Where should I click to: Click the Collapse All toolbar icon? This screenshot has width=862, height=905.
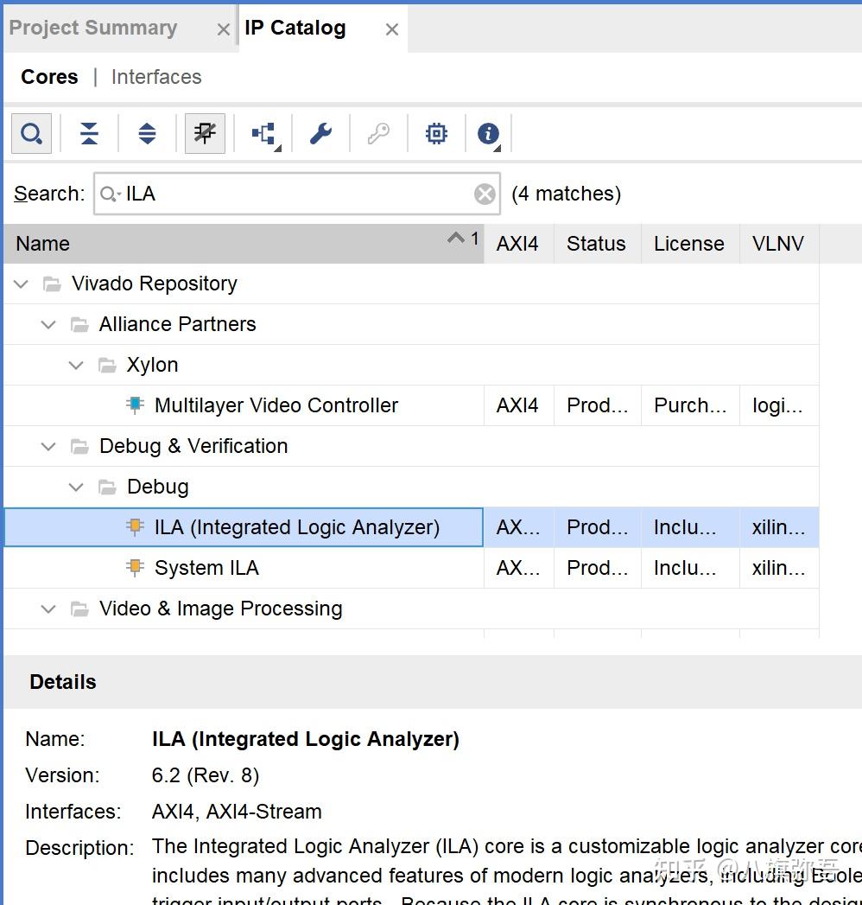(89, 134)
